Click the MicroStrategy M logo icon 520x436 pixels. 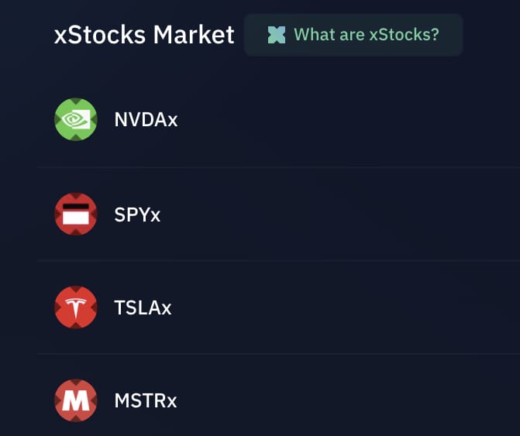click(x=76, y=400)
